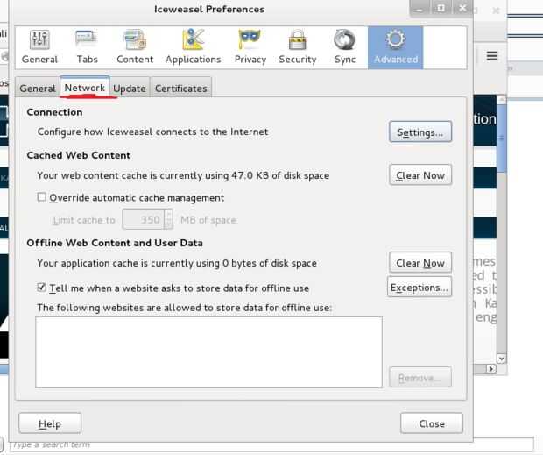543x455 pixels.
Task: Open Help for preferences
Action: coord(50,423)
